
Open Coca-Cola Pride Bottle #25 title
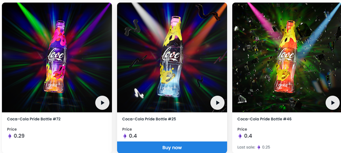tap(149, 119)
